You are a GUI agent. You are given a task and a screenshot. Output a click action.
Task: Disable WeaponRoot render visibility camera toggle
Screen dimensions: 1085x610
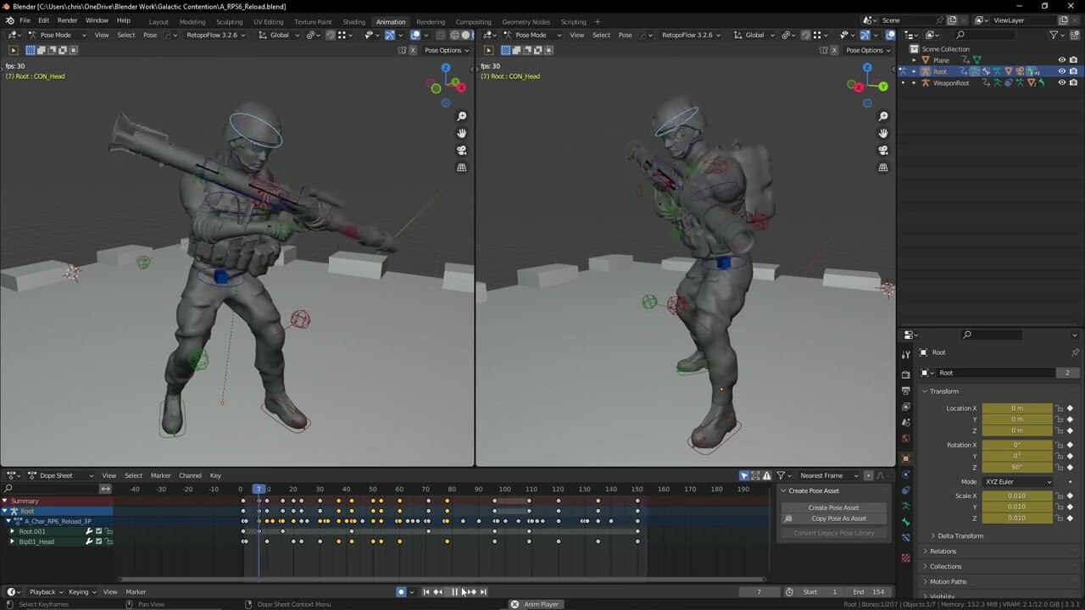(x=1074, y=83)
